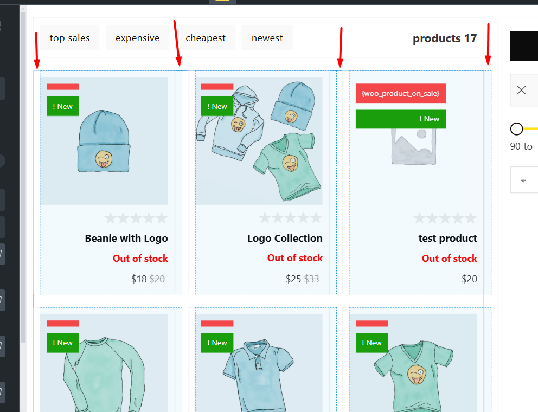Click New badge on Beanie with Logo
The height and width of the screenshot is (412, 538).
[63, 106]
